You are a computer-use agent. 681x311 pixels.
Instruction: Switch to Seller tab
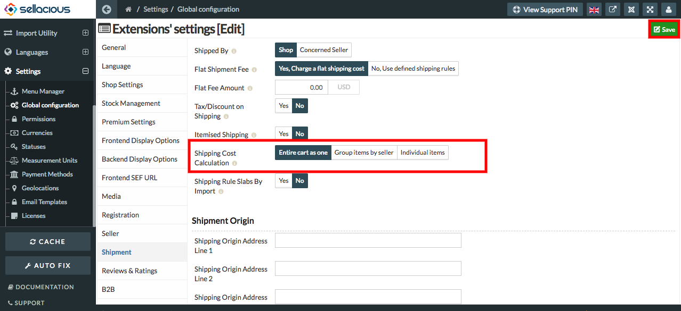coord(142,233)
